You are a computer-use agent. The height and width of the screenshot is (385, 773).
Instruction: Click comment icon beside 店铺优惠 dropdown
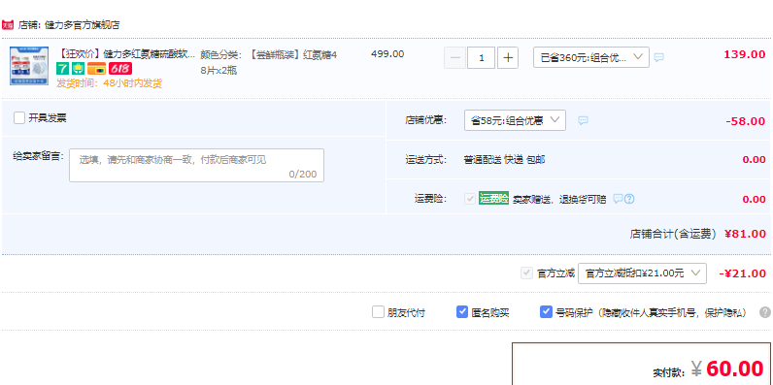point(584,120)
